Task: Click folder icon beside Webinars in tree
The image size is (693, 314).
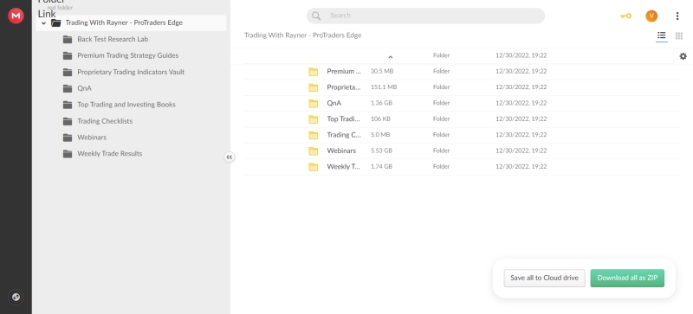Action: click(68, 138)
